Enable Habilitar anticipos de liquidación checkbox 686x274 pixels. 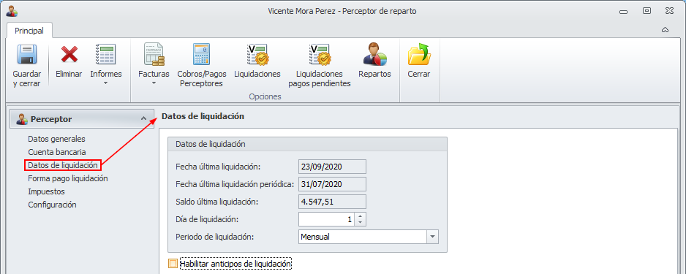tap(173, 264)
